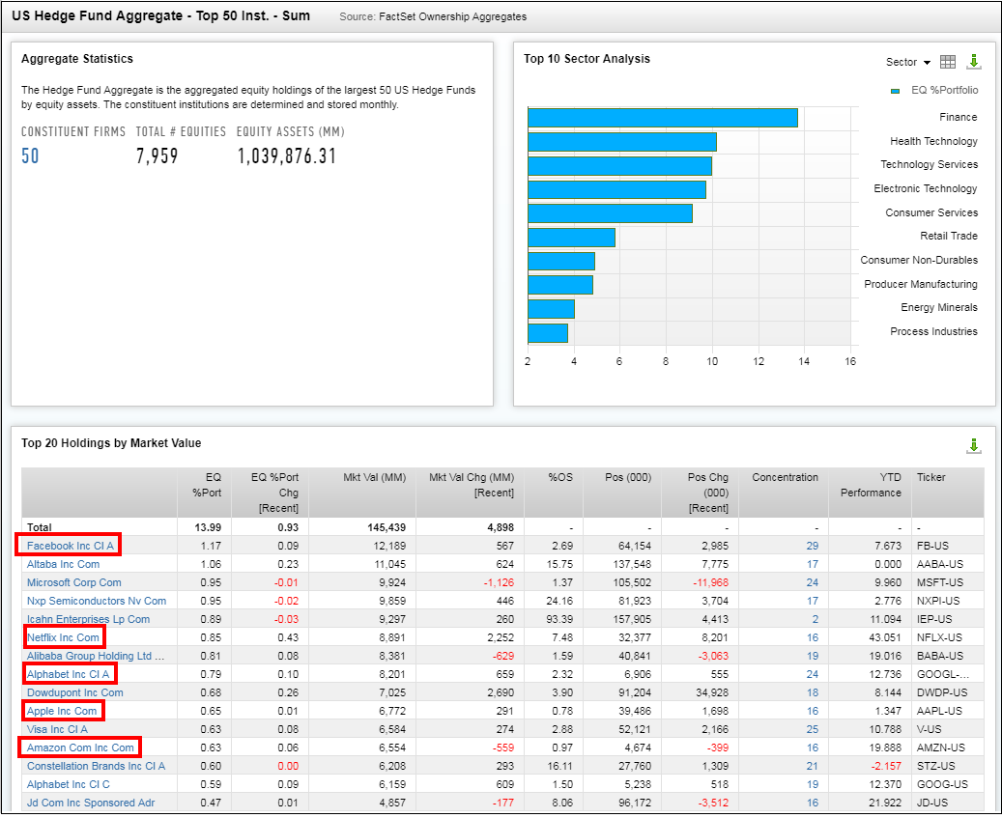This screenshot has width=1002, height=818.
Task: Open the Facebook Inc Cl A holding
Action: (70, 546)
